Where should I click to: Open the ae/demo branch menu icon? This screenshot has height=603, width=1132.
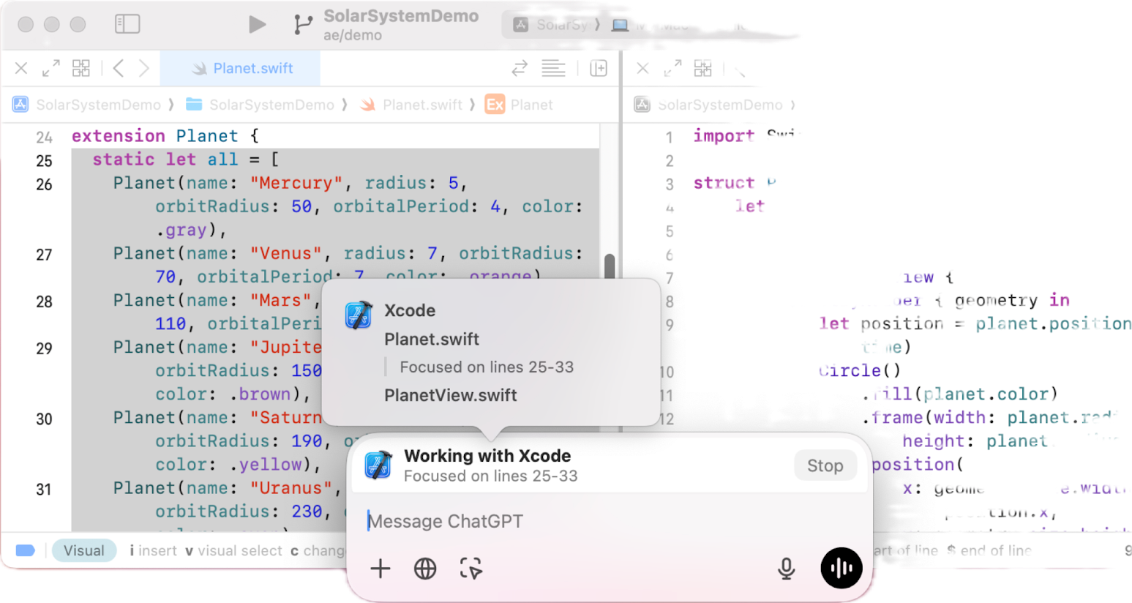[302, 24]
